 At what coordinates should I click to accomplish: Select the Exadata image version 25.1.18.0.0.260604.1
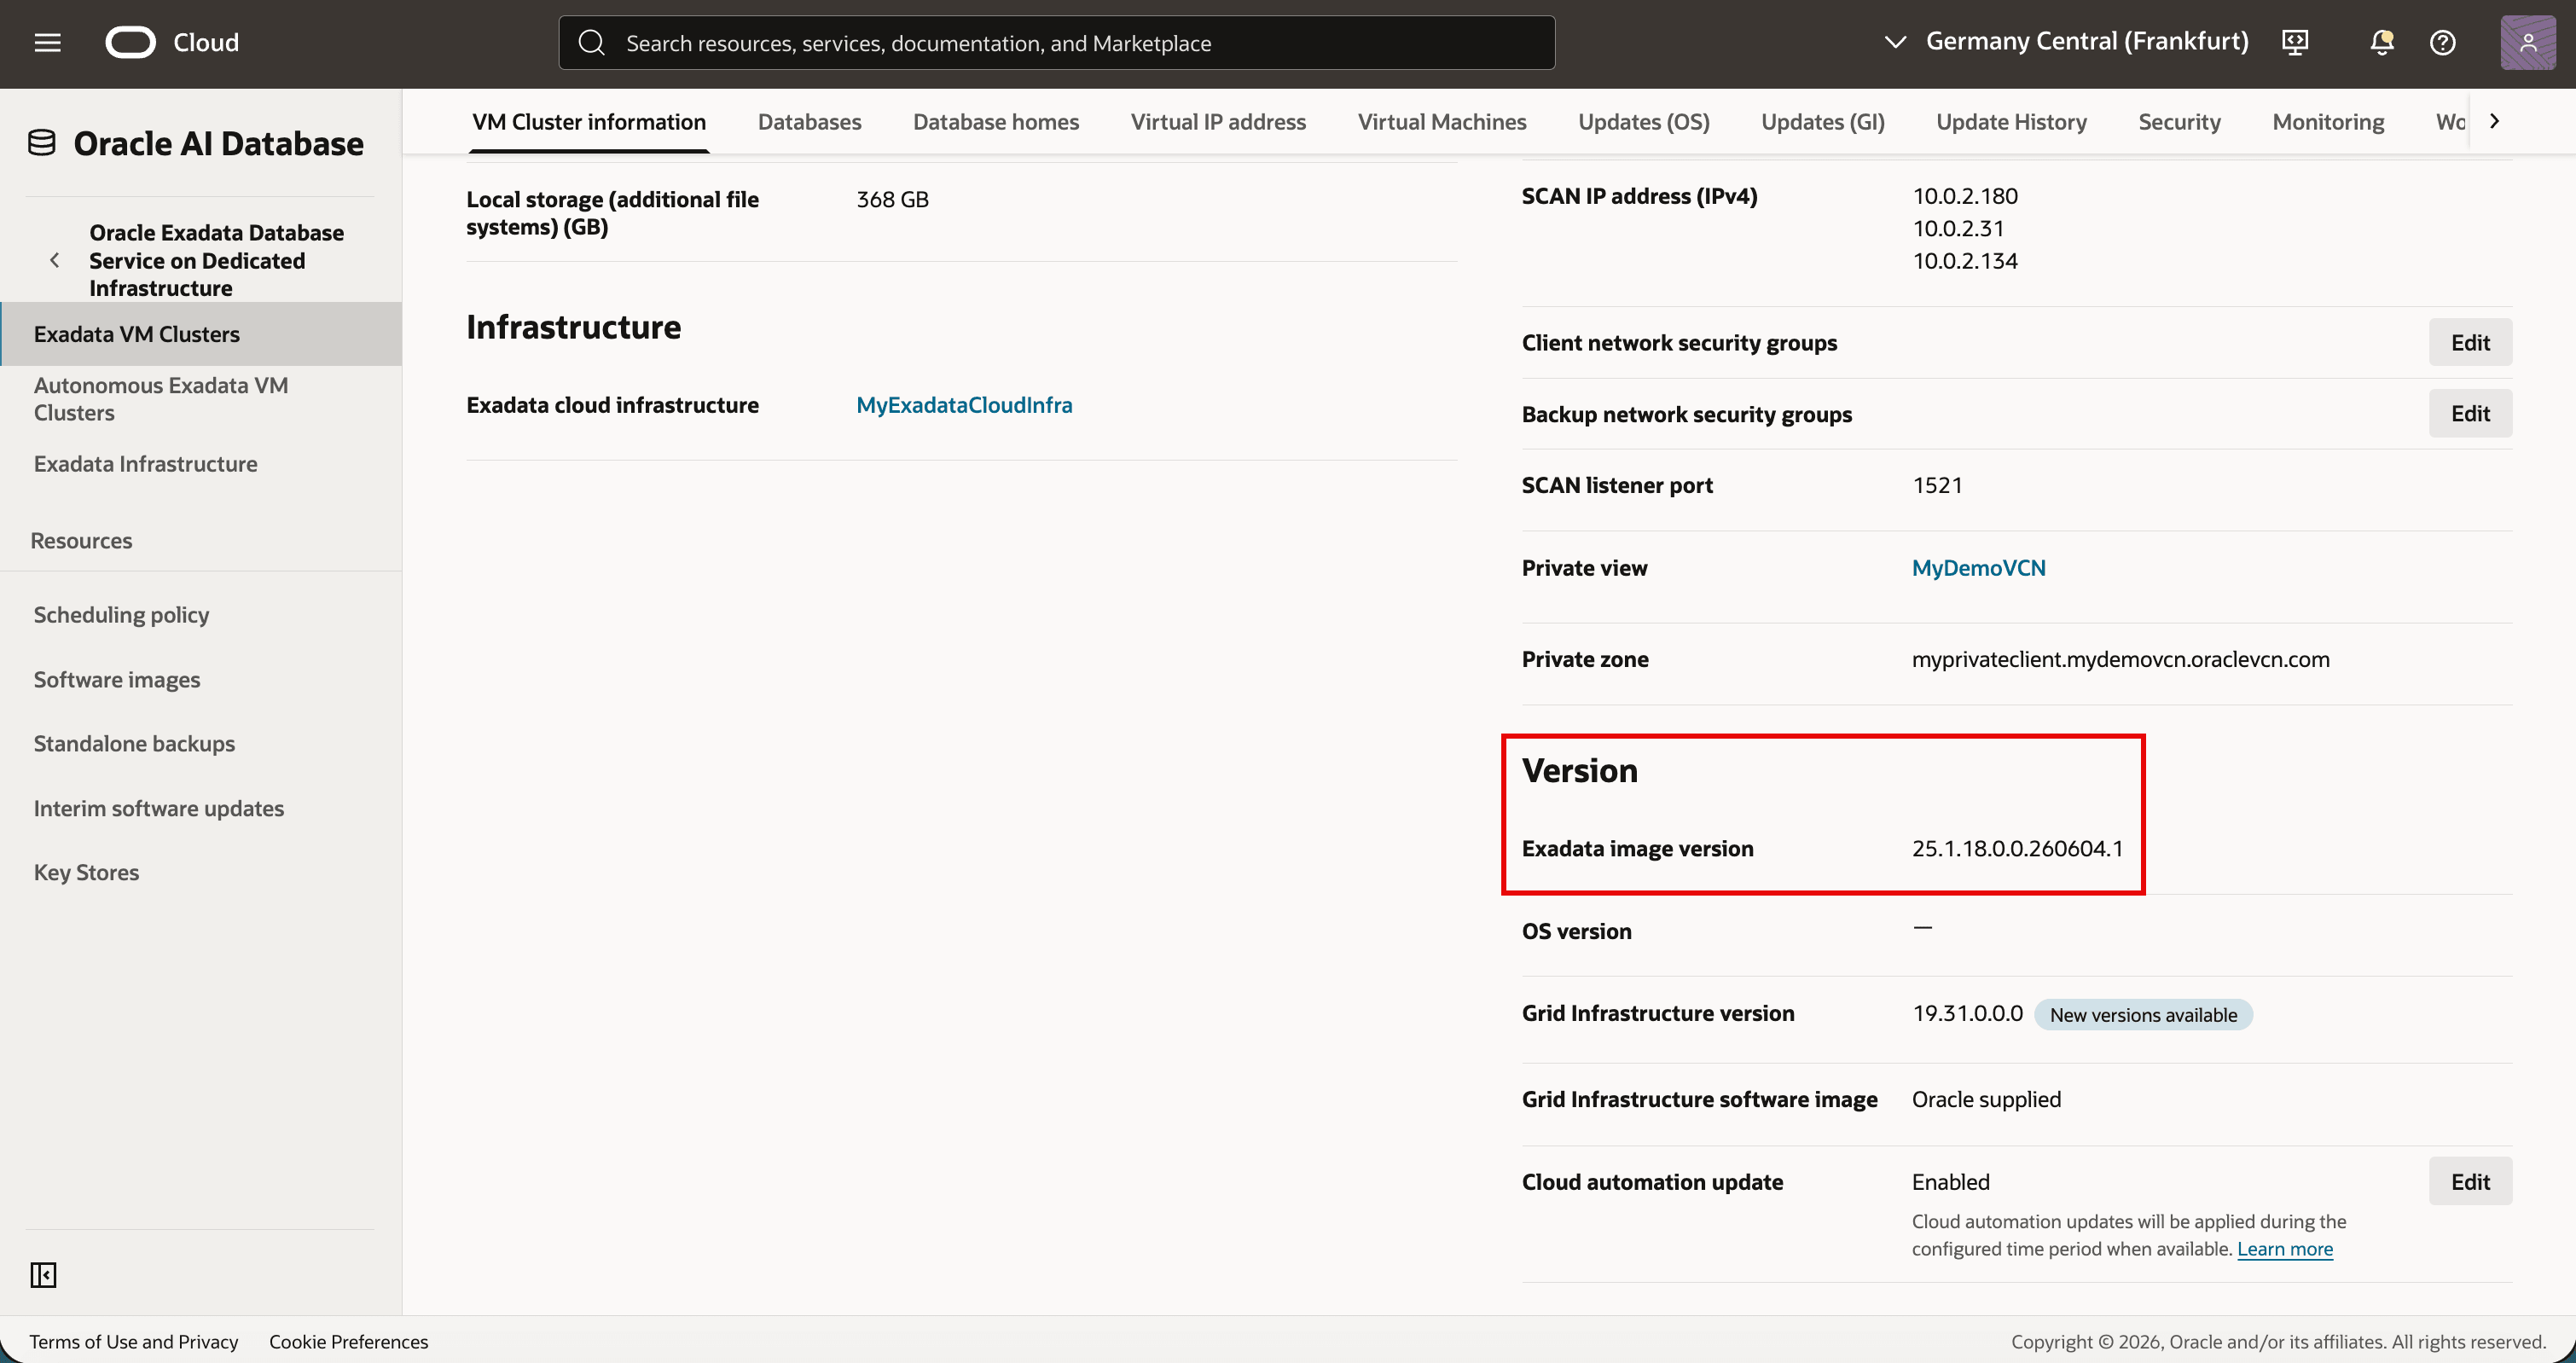pos(2017,848)
